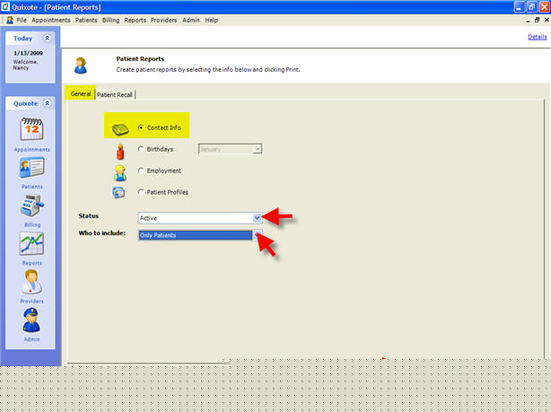
Task: Restore the inner Patient Reports document window
Action: pos(537,20)
